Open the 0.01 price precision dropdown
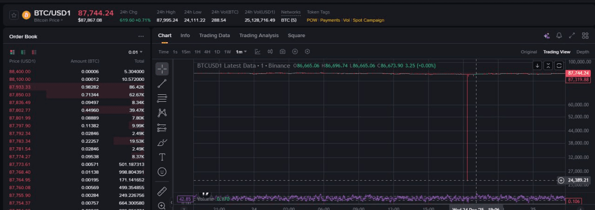This screenshot has height=210, width=595. coord(136,52)
